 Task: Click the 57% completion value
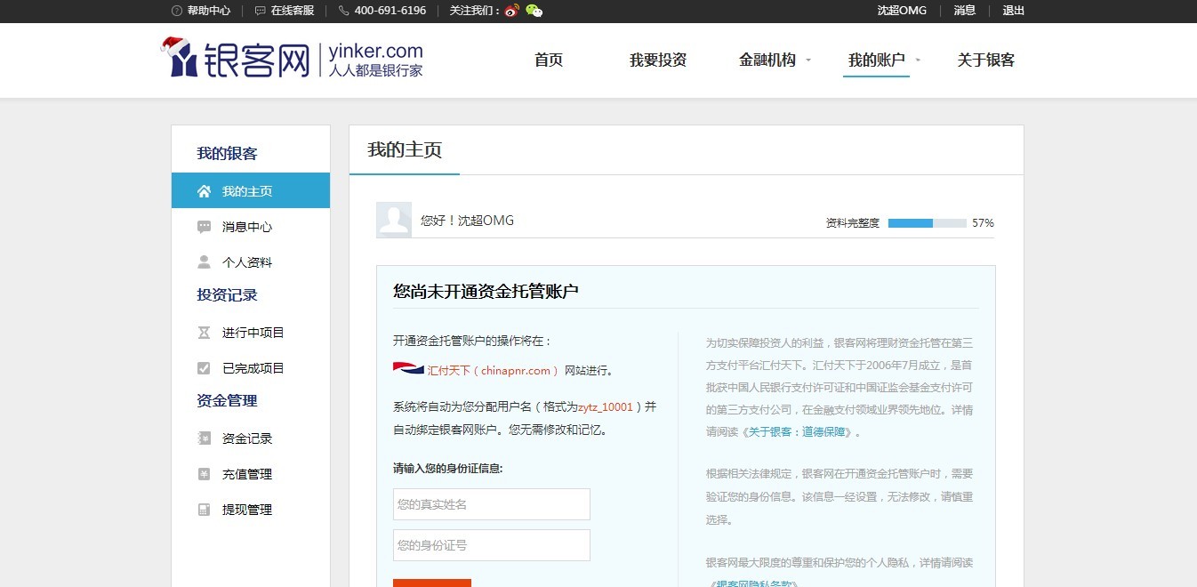tap(983, 223)
